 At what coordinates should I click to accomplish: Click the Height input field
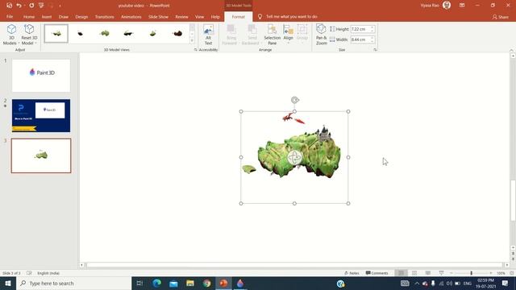(x=361, y=29)
